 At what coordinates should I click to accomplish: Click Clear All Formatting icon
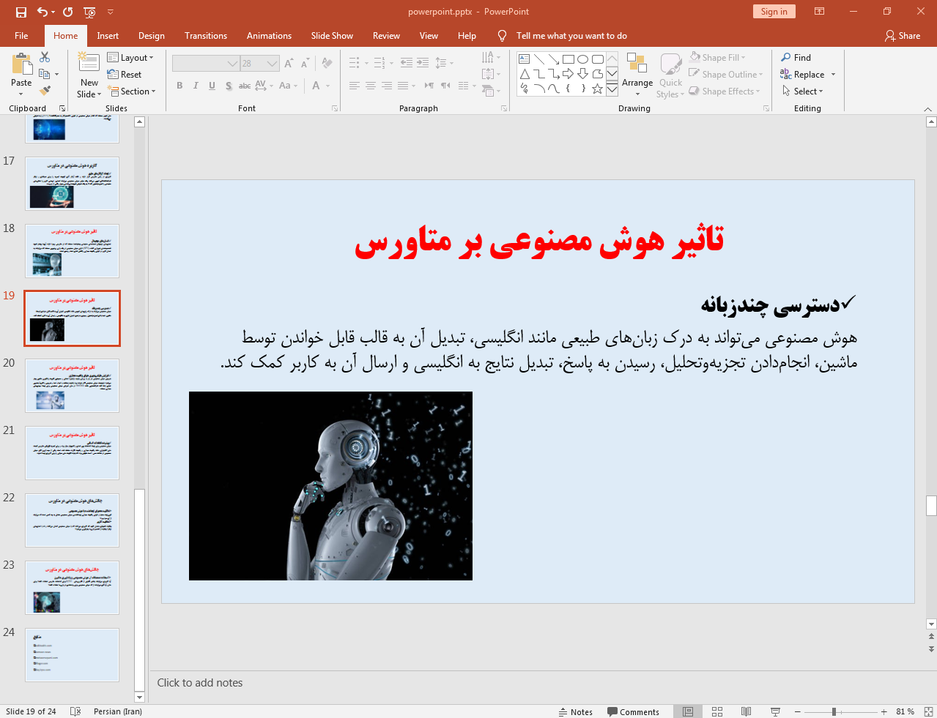pos(327,64)
